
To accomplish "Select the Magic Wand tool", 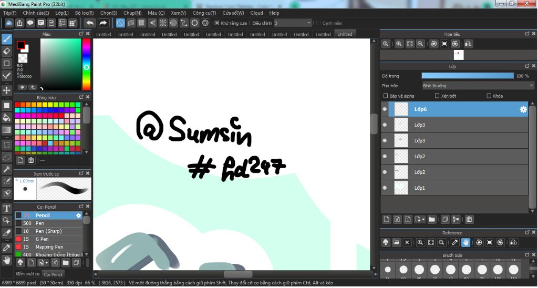I will (x=7, y=169).
